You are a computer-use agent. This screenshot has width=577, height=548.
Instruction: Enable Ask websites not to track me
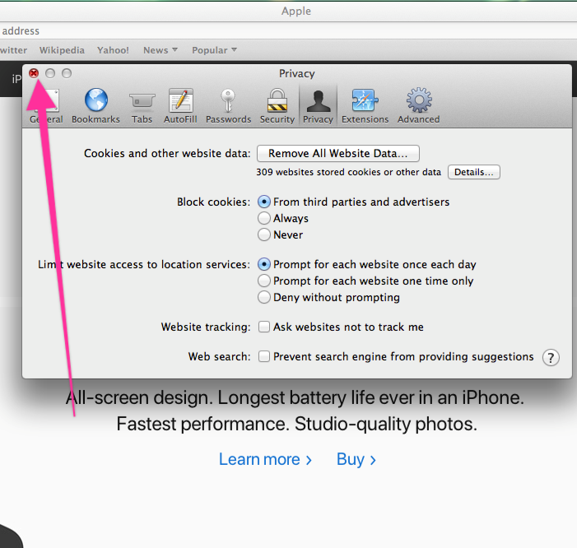(x=264, y=327)
